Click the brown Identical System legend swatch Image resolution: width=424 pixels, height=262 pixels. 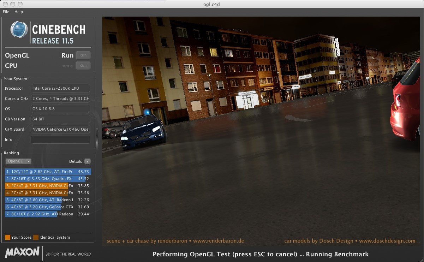(x=36, y=237)
